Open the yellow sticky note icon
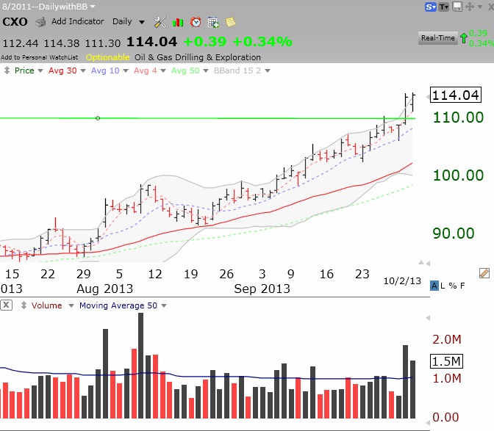 coord(231,22)
